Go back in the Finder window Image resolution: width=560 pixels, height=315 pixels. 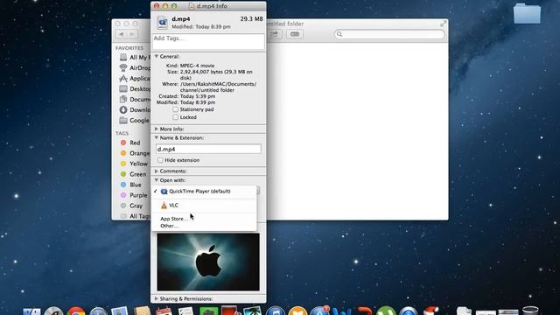pos(122,34)
